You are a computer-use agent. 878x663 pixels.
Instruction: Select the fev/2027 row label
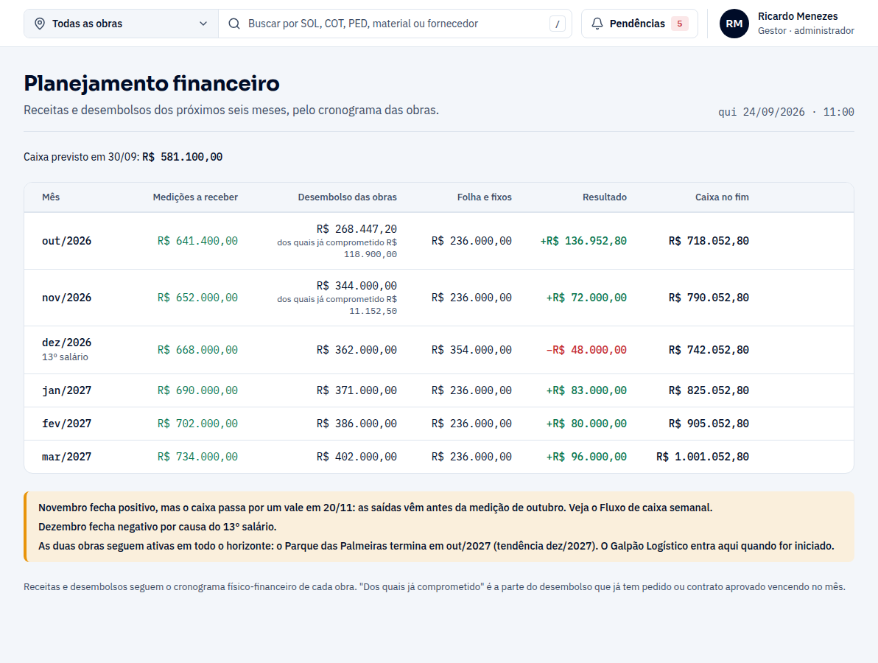click(66, 424)
